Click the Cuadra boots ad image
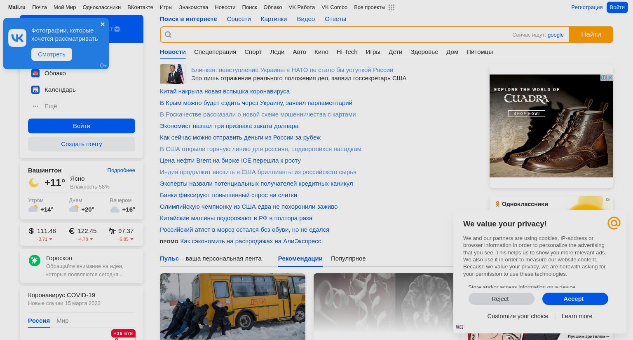 click(x=551, y=126)
